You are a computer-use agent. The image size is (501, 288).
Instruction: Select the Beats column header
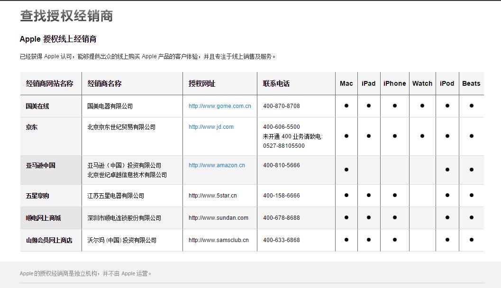point(471,83)
